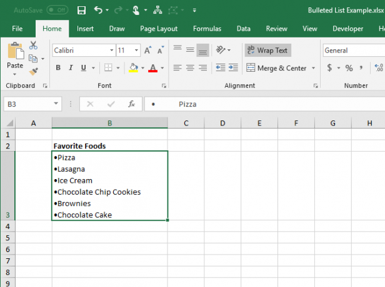The width and height of the screenshot is (385, 287).
Task: Switch to the Data tab
Action: tap(244, 29)
